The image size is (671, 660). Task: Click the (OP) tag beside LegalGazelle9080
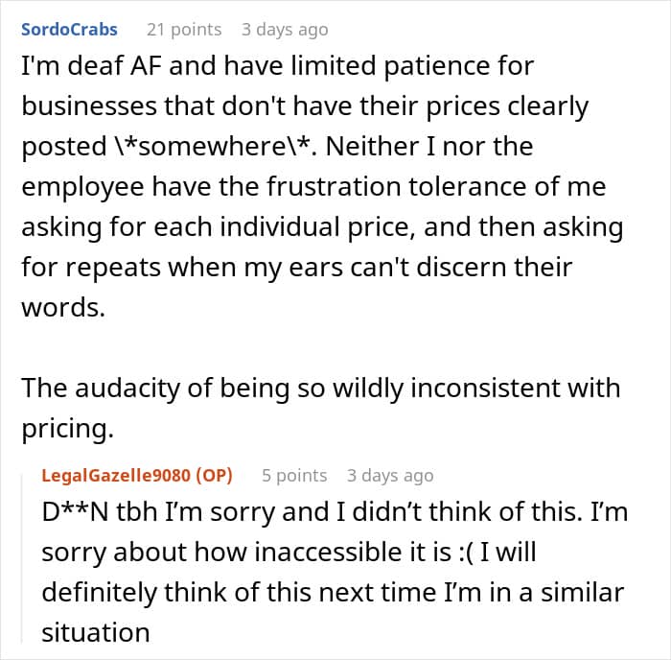[x=214, y=476]
